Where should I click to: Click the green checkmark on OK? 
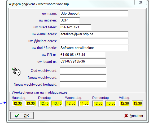pos(17,116)
